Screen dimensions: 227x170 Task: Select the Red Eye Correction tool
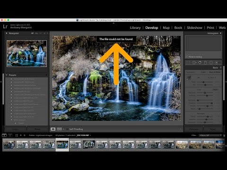pyautogui.click(x=200, y=63)
